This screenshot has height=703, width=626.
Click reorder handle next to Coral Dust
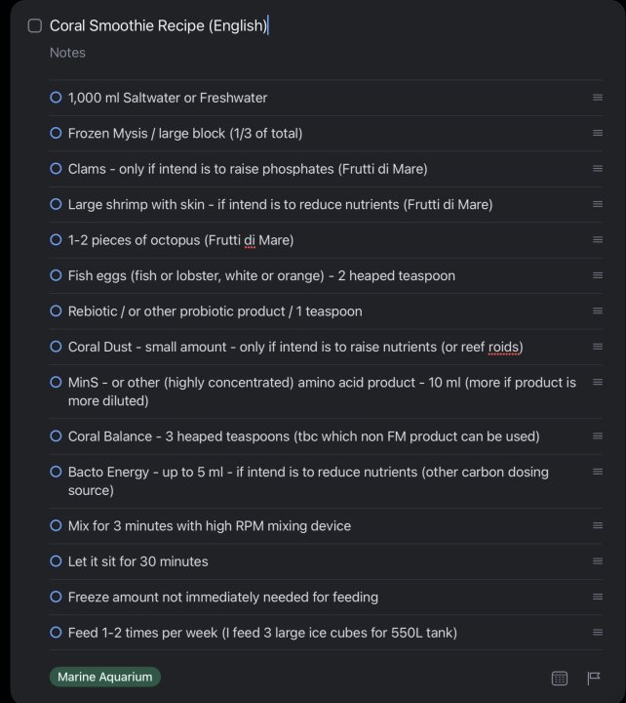click(x=598, y=347)
